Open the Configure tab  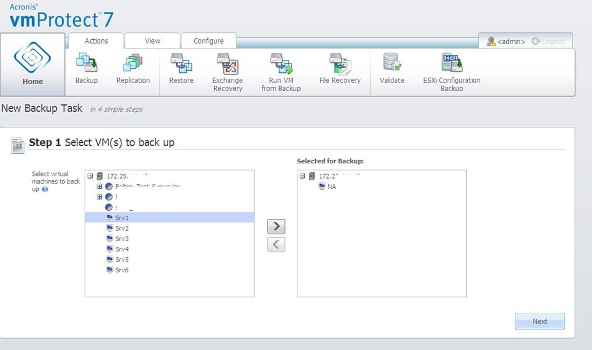pyautogui.click(x=208, y=41)
